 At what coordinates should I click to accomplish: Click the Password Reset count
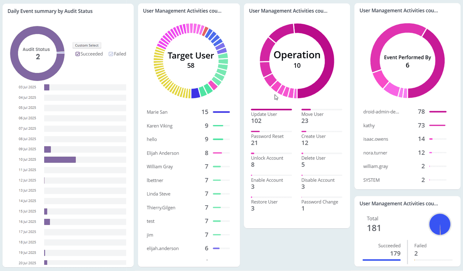point(267,139)
